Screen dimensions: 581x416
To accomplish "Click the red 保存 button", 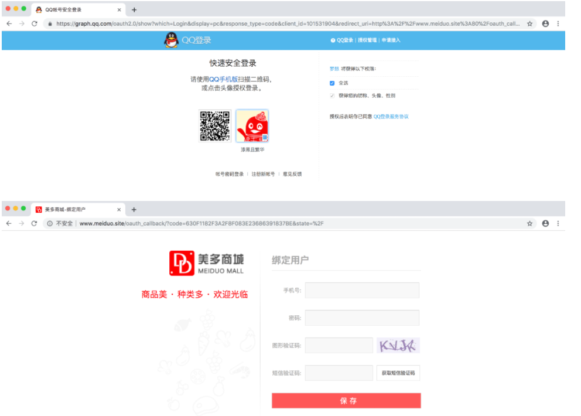I will (x=346, y=401).
